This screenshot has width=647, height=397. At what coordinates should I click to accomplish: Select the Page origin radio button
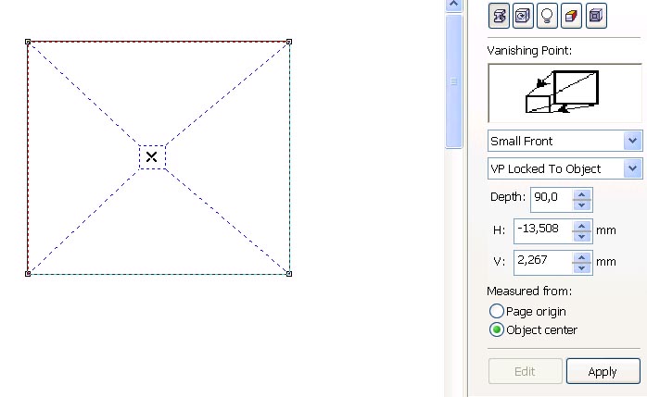(497, 311)
